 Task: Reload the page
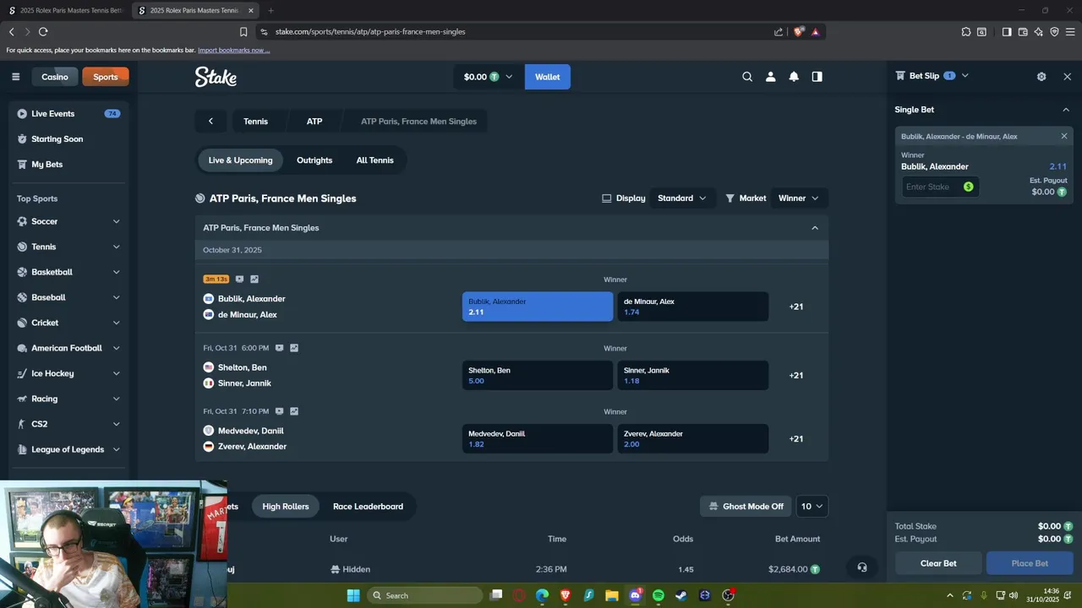coord(43,31)
